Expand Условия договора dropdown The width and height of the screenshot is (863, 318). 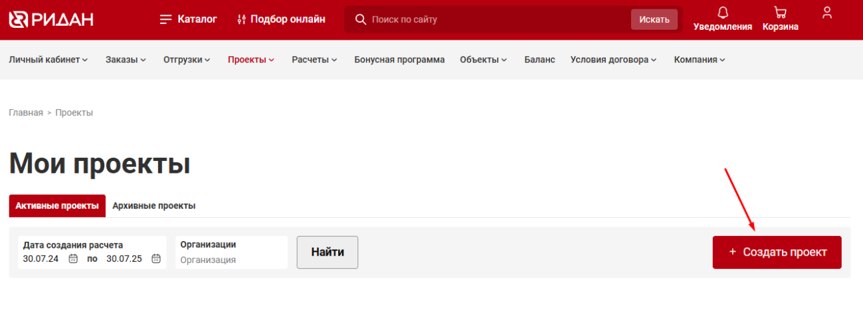click(613, 60)
